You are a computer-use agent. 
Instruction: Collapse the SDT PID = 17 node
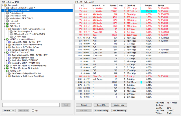click(x=5, y=53)
